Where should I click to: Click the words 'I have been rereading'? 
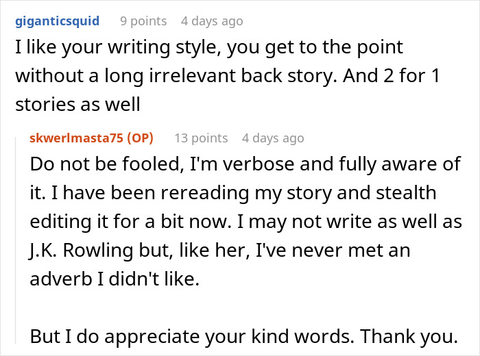pos(150,193)
